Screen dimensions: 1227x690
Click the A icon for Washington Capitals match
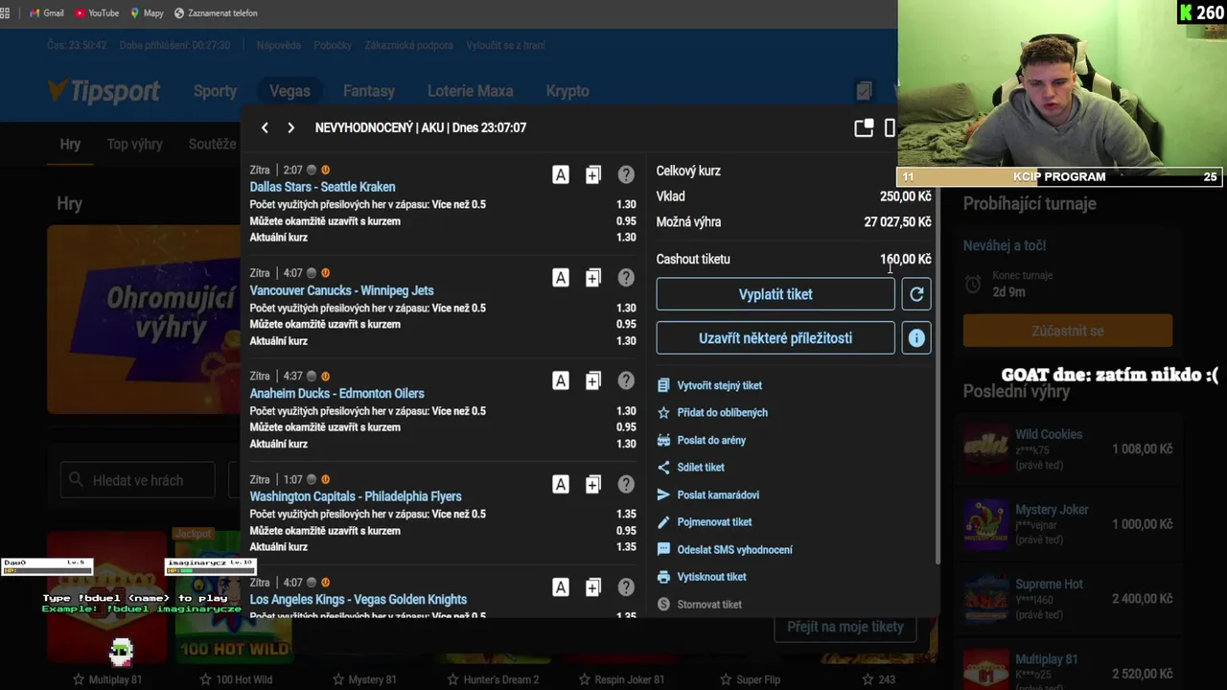(x=561, y=484)
